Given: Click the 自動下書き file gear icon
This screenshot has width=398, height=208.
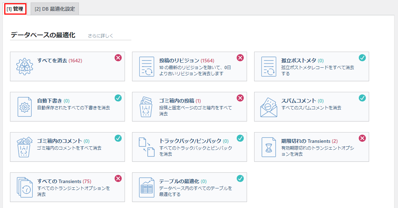Looking at the screenshot, I should tap(25, 107).
